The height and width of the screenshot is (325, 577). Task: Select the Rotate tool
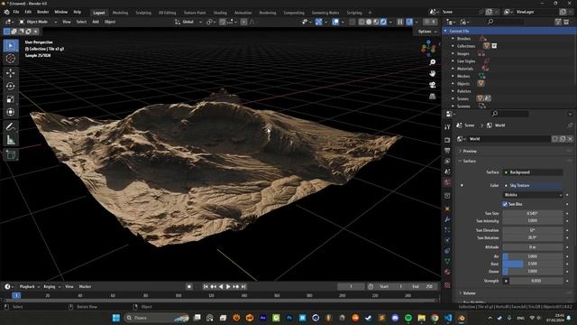[x=11, y=86]
